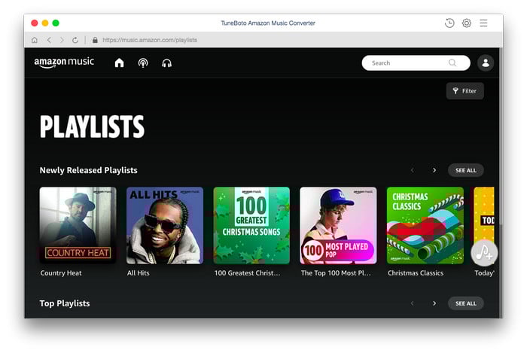Click the Search input field

[x=407, y=63]
